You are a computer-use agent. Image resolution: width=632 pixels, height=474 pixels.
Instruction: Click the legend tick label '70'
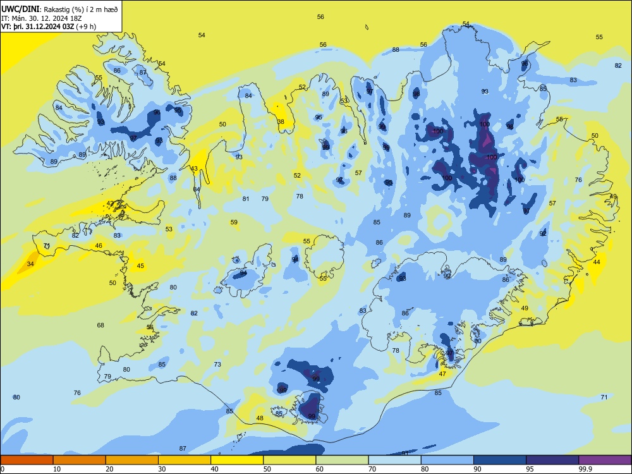pos(372,469)
